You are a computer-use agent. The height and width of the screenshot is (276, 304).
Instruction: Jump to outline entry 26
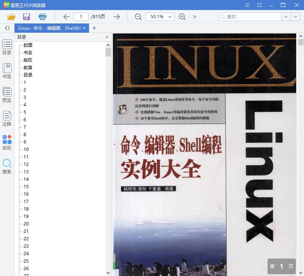point(26,269)
